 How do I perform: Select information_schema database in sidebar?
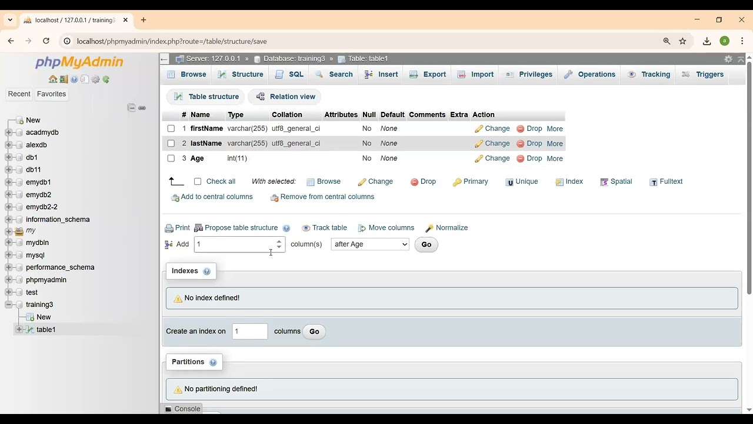[58, 220]
